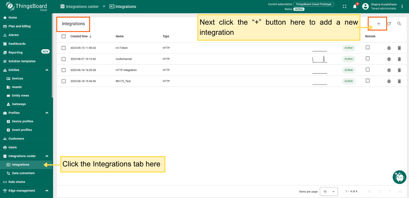Viewport: 409px width, 198px height.
Task: Go to Dashboards in the sidebar
Action: tap(17, 44)
